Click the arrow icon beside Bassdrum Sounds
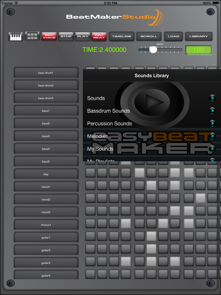 212,111
